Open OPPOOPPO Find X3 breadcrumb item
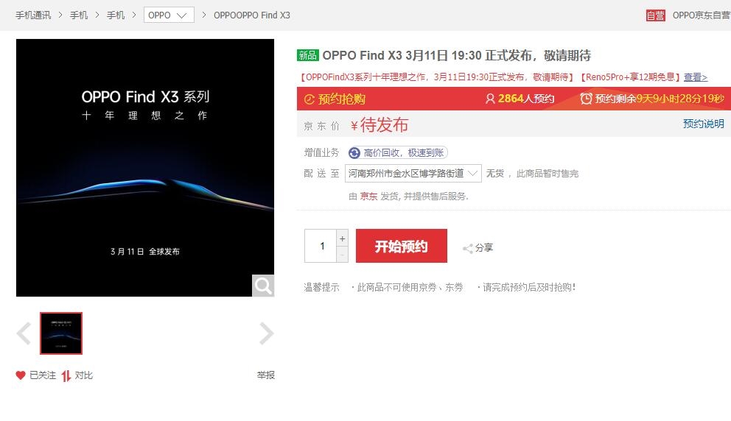The width and height of the screenshot is (731, 421). pyautogui.click(x=252, y=15)
